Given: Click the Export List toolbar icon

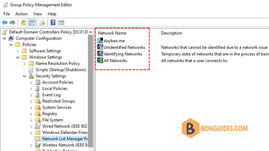Looking at the screenshot, I should [42, 23].
